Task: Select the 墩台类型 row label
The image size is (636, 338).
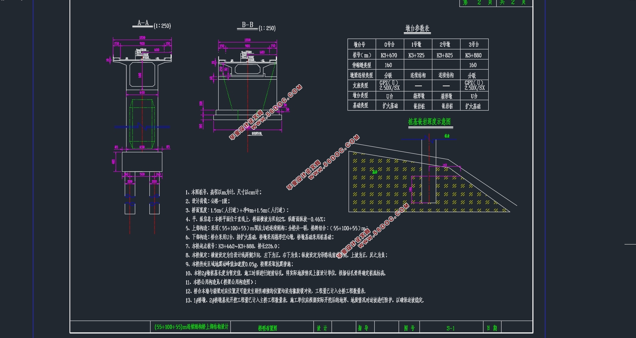Action: point(360,95)
